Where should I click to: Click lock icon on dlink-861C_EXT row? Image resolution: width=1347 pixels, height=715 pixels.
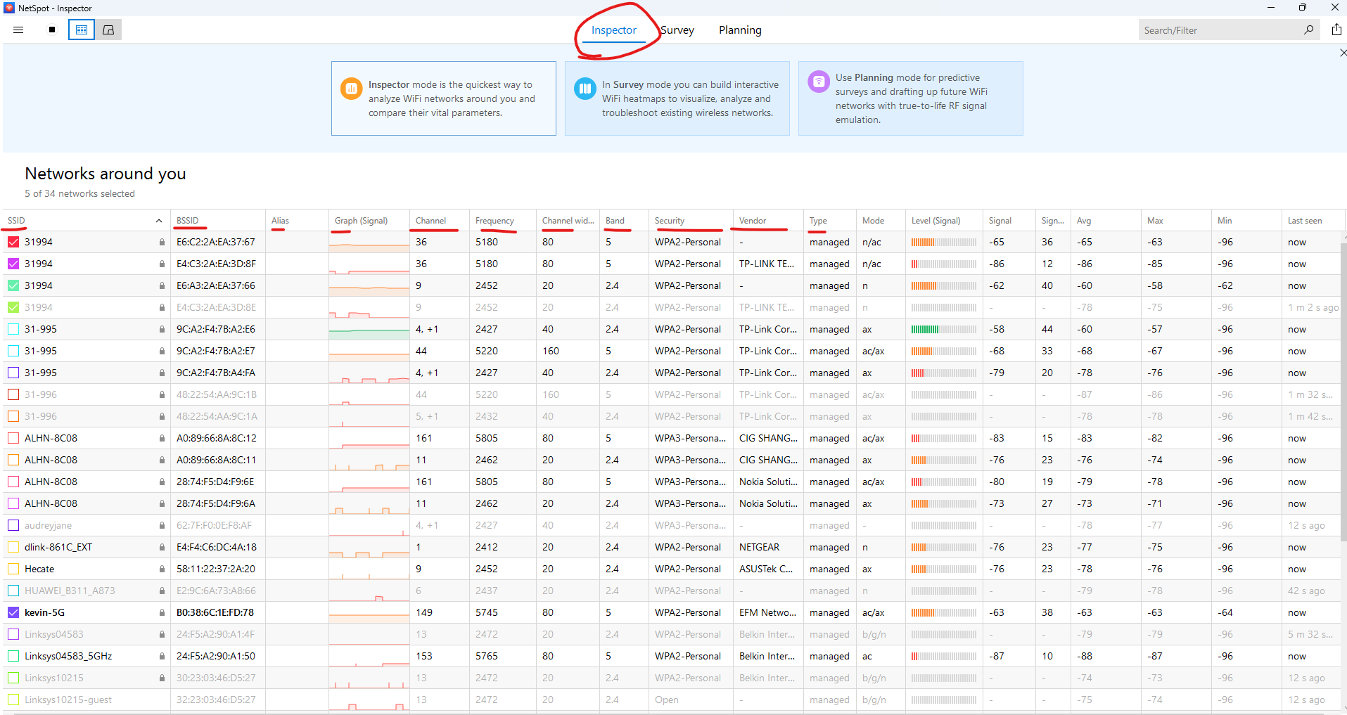point(162,547)
